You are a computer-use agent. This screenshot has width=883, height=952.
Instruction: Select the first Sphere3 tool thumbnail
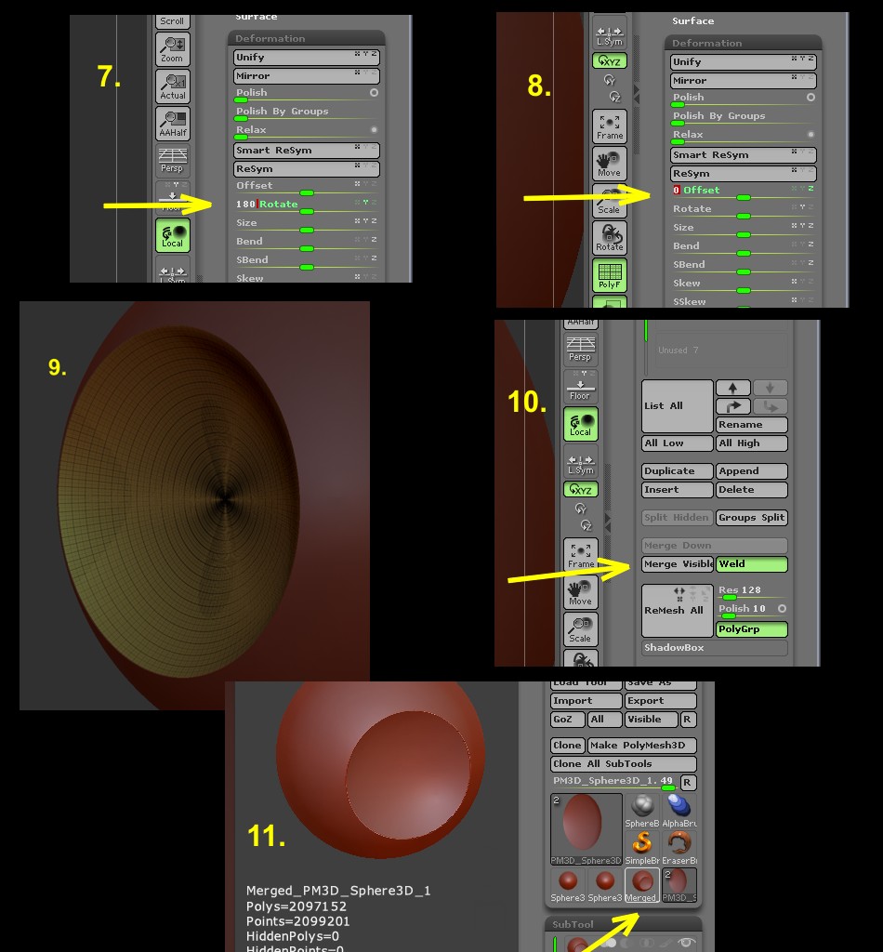point(568,885)
